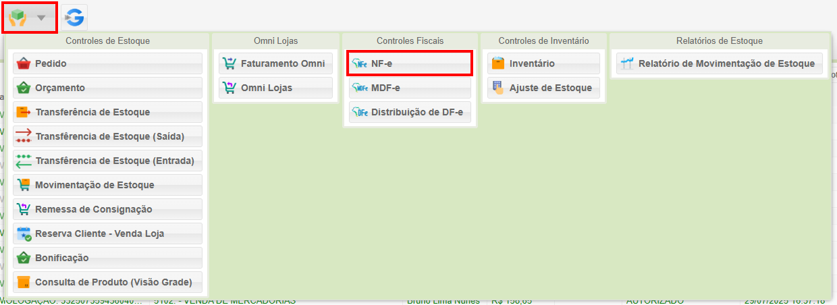Click Remessa de Consignação cart icon
Viewport: 837px width, 305px height.
click(24, 209)
